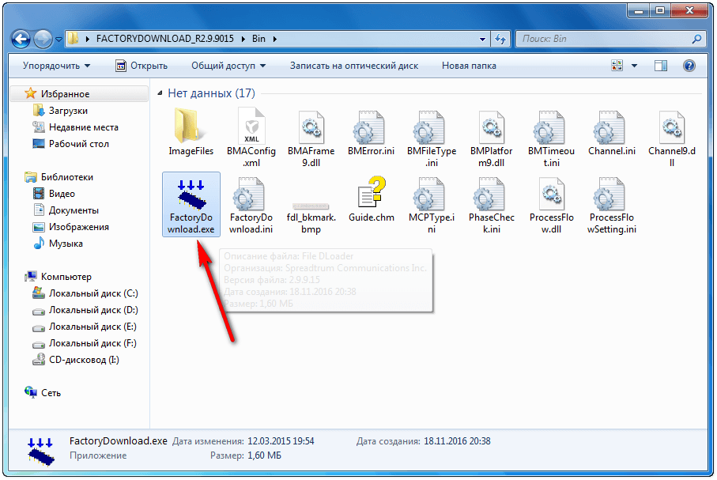717x480 pixels.
Task: Open the view options dropdown arrow
Action: pos(634,66)
